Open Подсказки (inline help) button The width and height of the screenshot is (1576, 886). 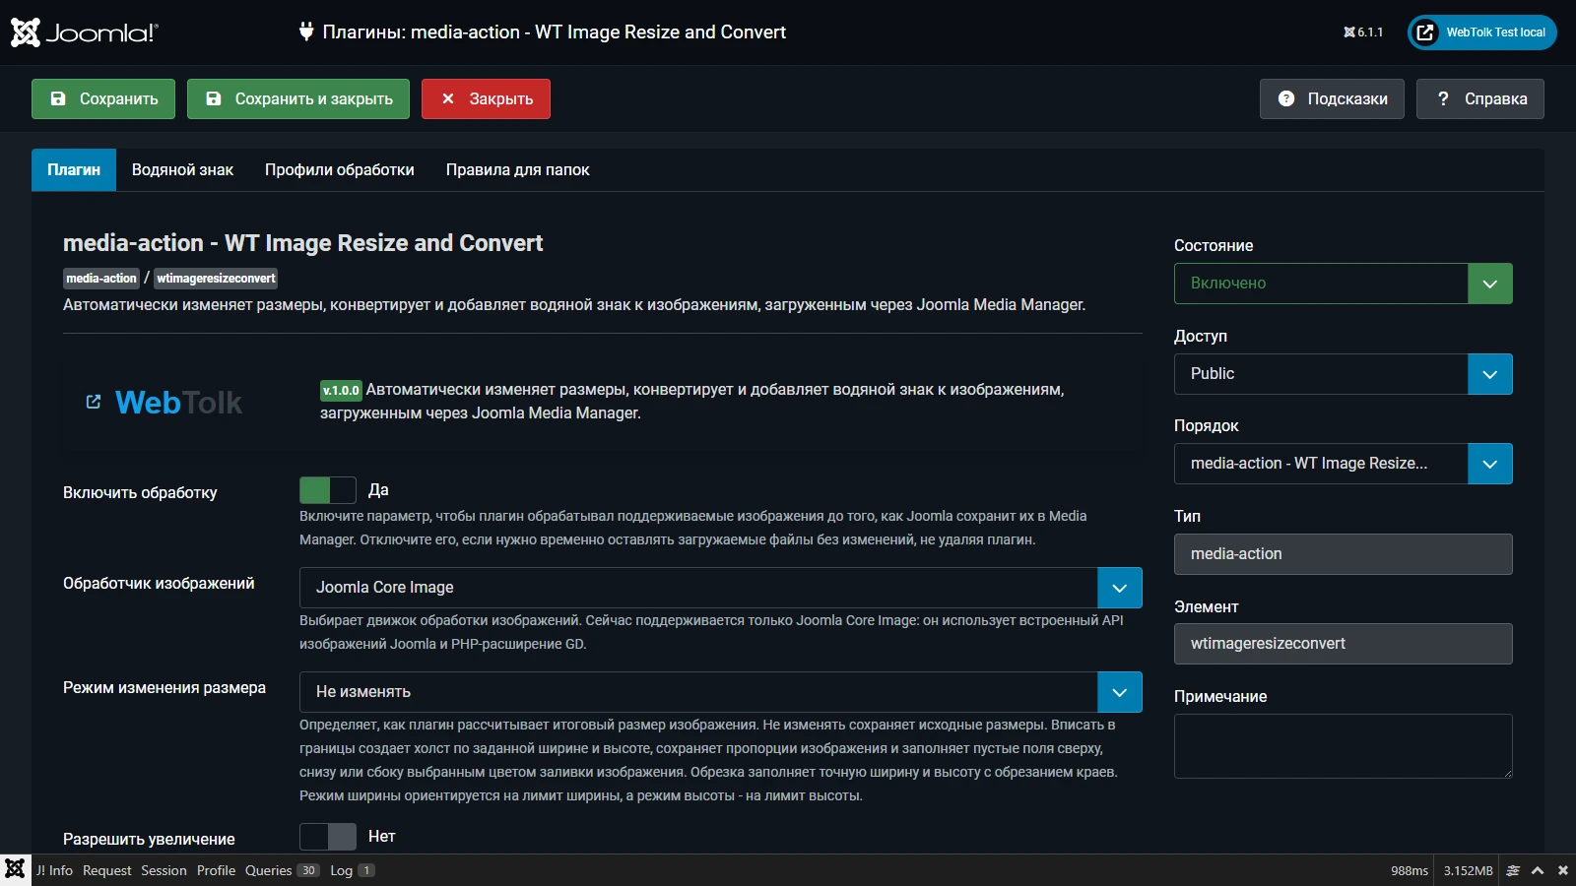pyautogui.click(x=1332, y=98)
